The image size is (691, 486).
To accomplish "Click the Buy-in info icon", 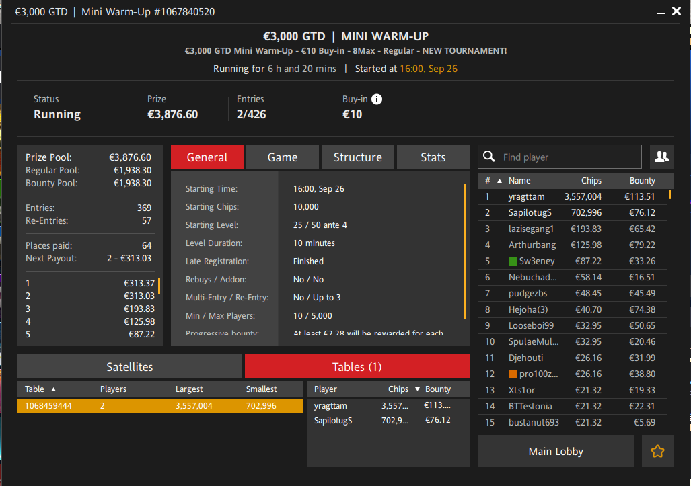I will [376, 99].
